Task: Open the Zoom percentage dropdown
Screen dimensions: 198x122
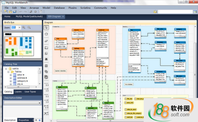Action: pos(19,27)
